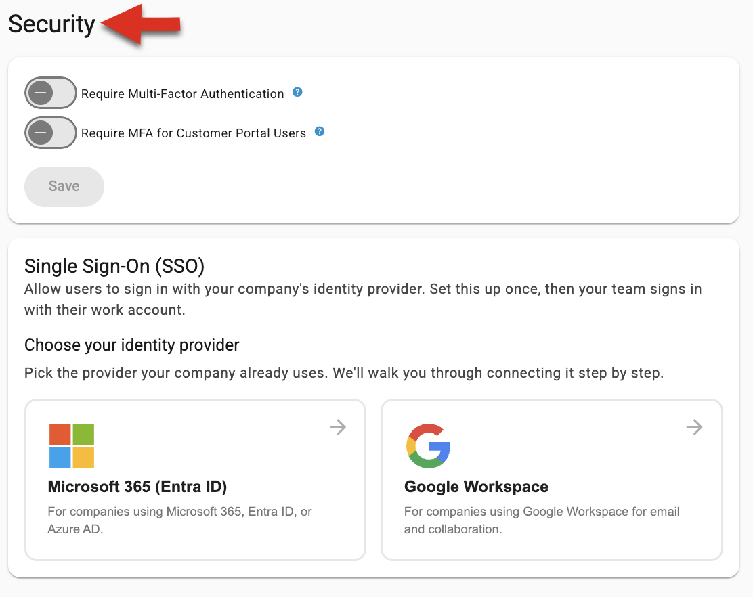
Task: Click the Microsoft 365 card description text
Action: point(179,521)
